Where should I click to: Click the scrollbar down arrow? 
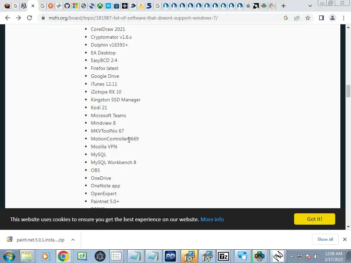coord(348,227)
